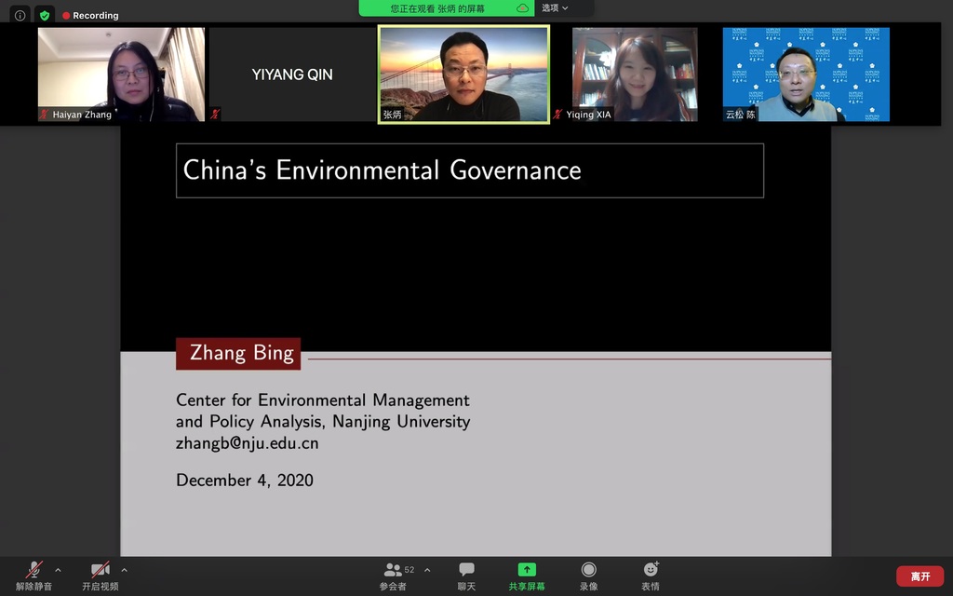953x596 pixels.
Task: Click the 52 participant count
Action: [x=409, y=570]
